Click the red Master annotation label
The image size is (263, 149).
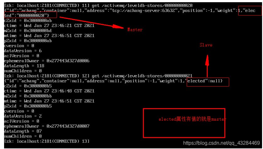(x=135, y=30)
